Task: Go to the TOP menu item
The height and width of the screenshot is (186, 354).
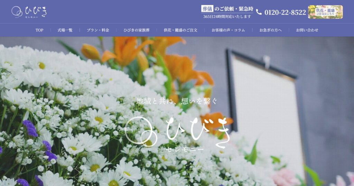Action: 39,30
